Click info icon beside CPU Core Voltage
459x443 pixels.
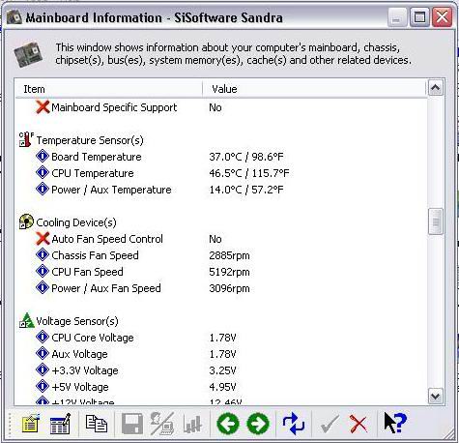click(43, 338)
